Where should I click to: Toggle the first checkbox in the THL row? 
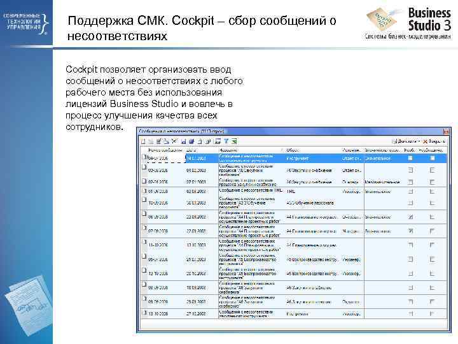[410, 191]
